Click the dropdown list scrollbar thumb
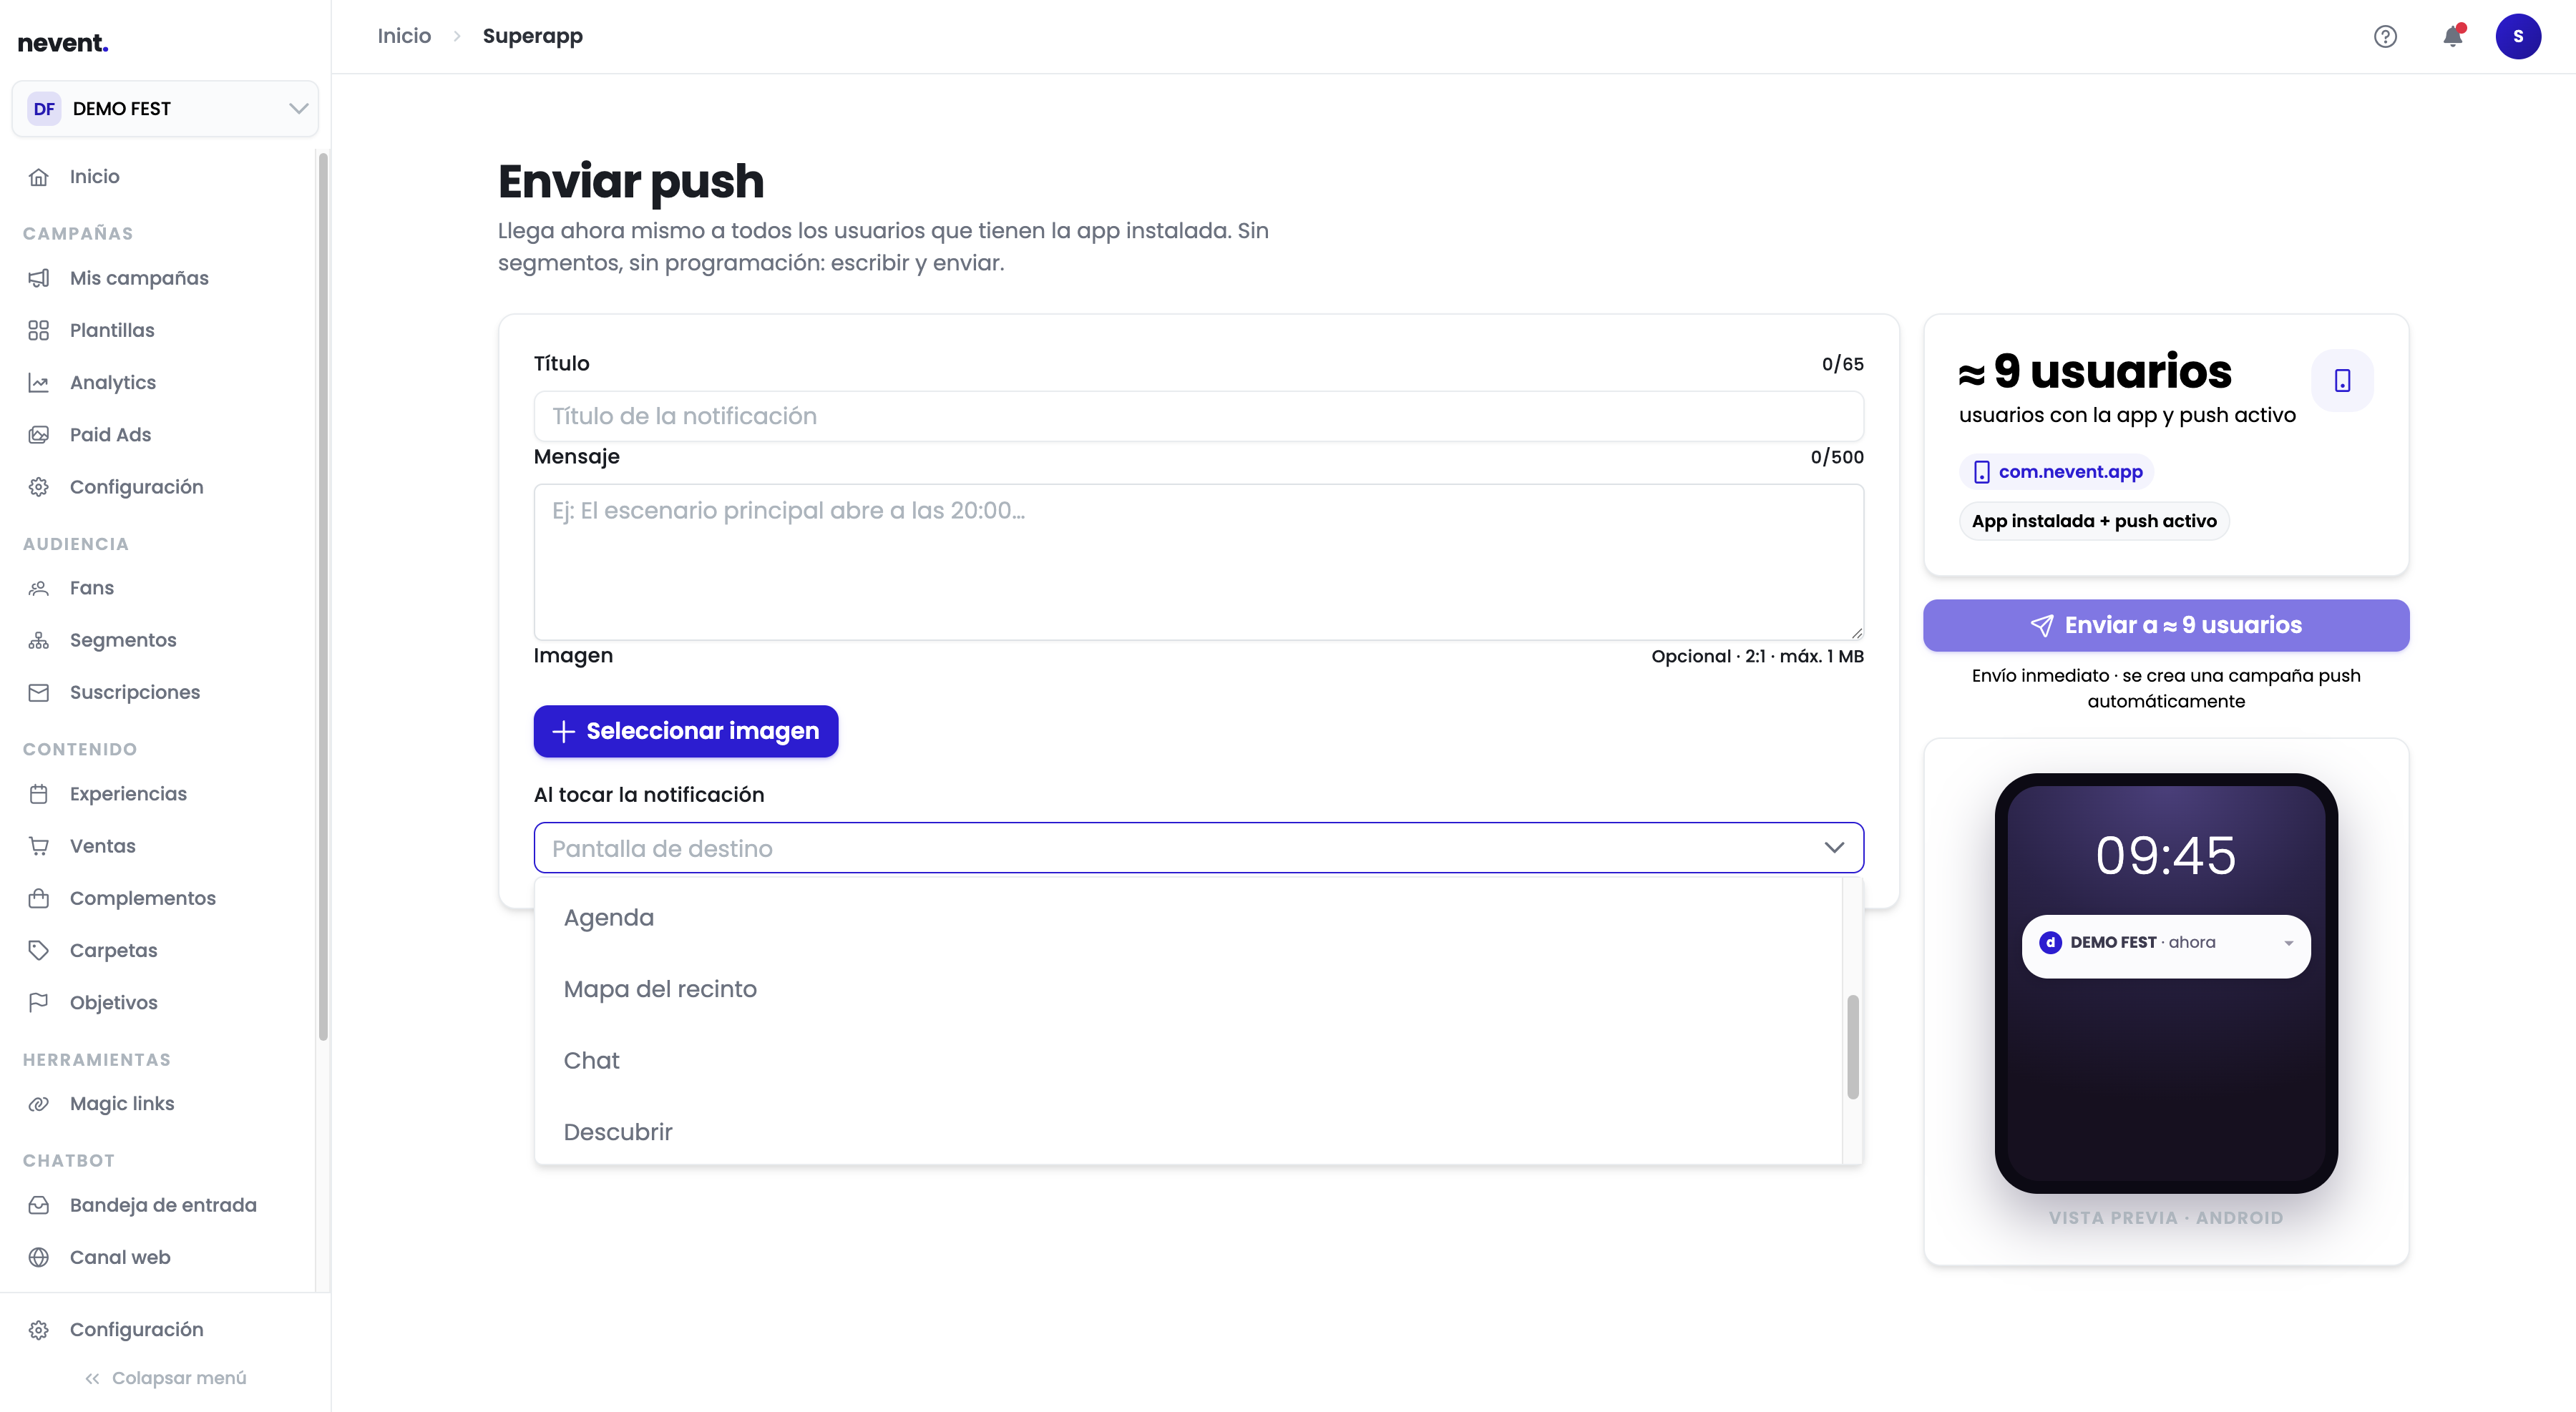This screenshot has width=2576, height=1412. (x=1852, y=1047)
